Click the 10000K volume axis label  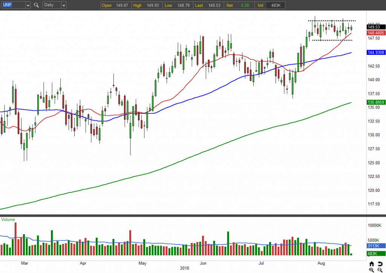pos(374,225)
